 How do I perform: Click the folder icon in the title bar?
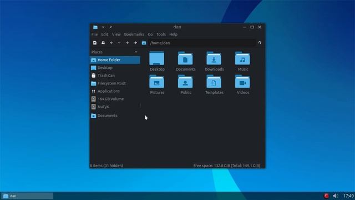95,27
